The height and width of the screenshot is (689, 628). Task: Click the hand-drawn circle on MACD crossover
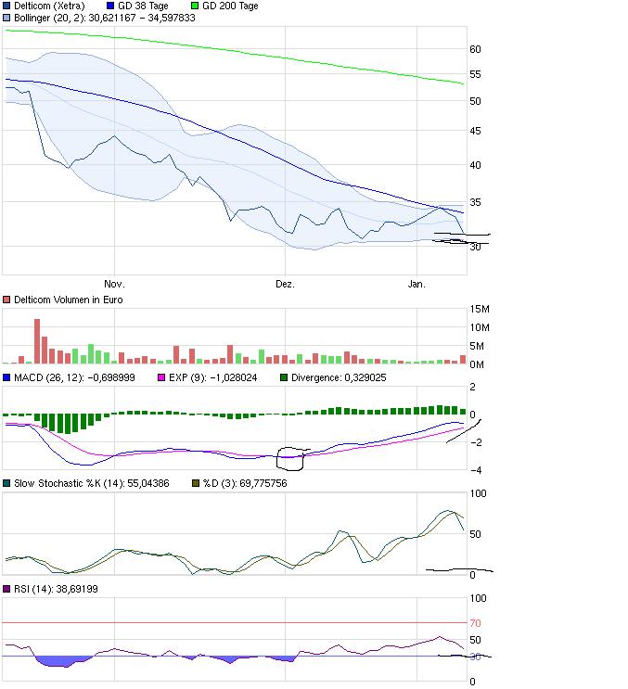(x=293, y=457)
